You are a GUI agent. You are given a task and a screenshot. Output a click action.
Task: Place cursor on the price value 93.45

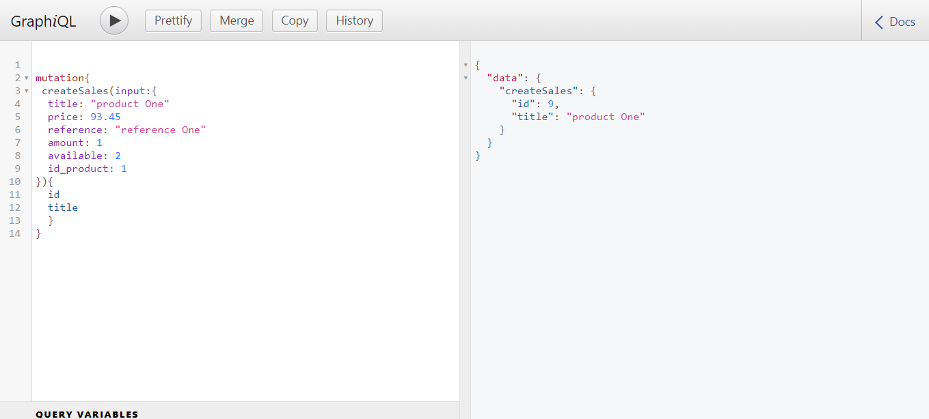(x=106, y=117)
